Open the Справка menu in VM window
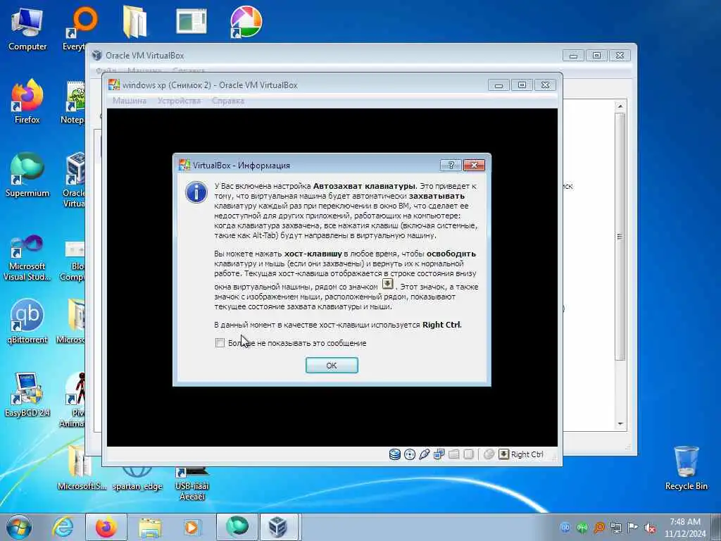This screenshot has width=721, height=541. tap(228, 101)
